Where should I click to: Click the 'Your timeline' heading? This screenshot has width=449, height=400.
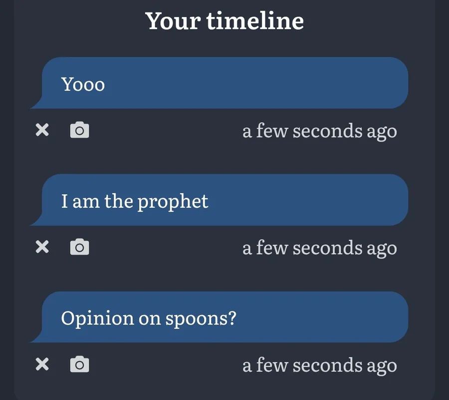pyautogui.click(x=224, y=21)
